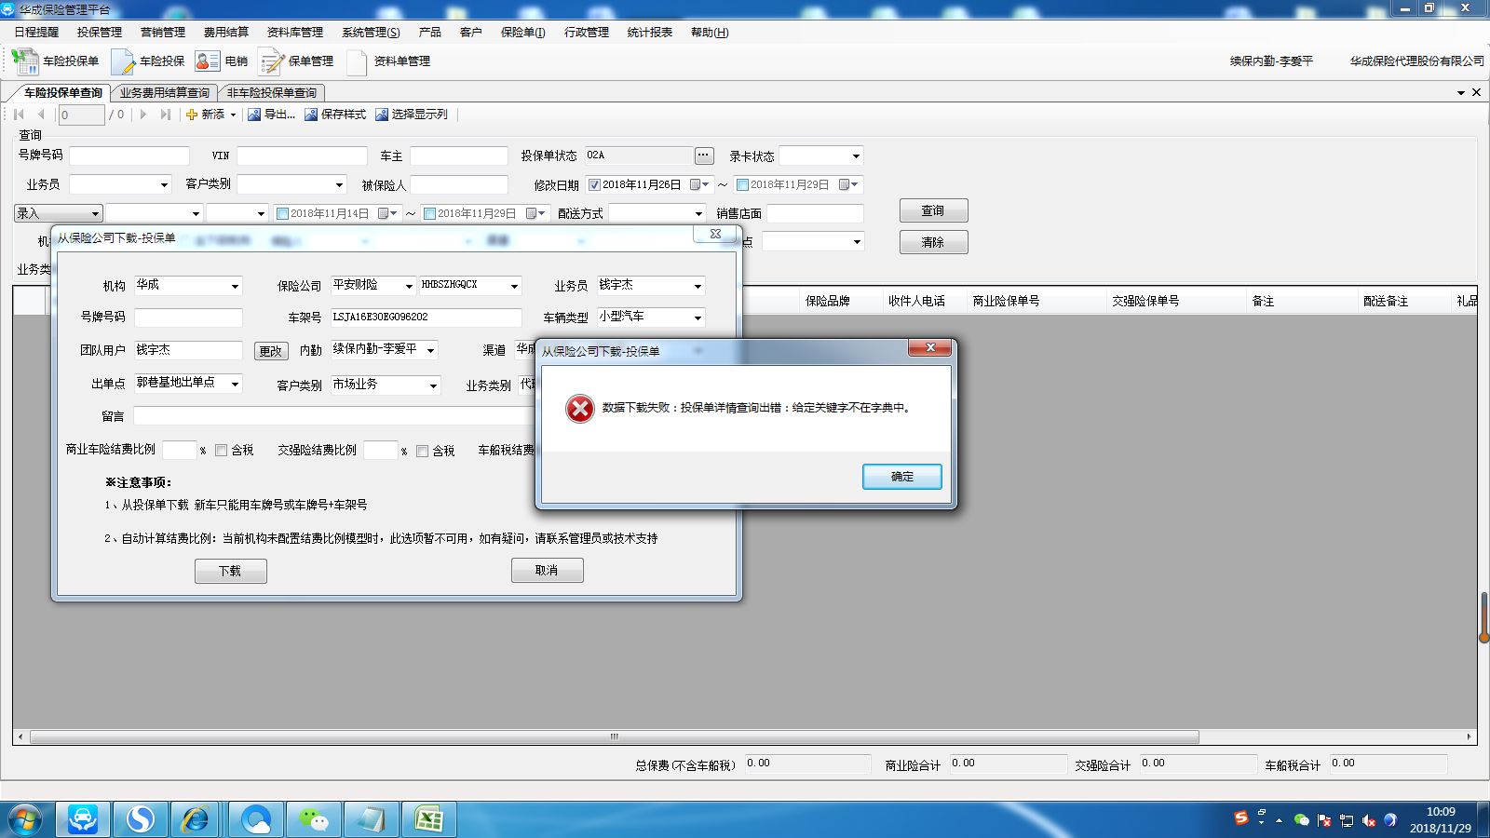This screenshot has width=1490, height=838.
Task: Go to last record navigation arrow
Action: 166,115
